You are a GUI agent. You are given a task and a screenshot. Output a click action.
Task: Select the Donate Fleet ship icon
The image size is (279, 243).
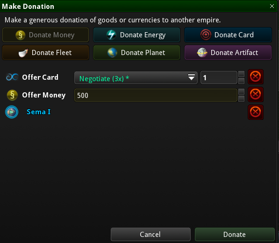23,53
